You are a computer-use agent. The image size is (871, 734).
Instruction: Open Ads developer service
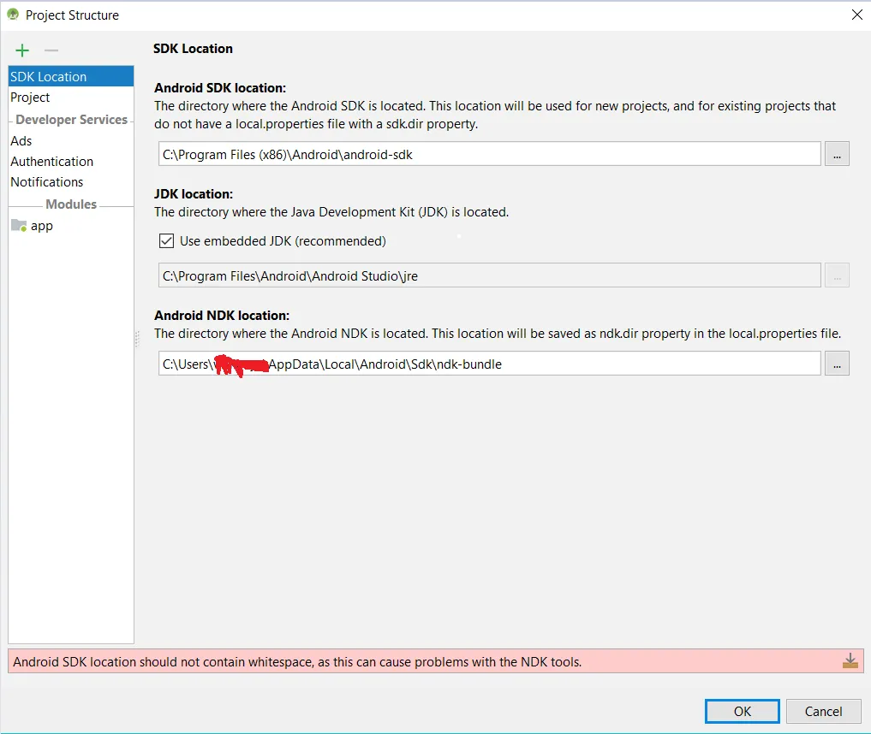[x=71, y=141]
